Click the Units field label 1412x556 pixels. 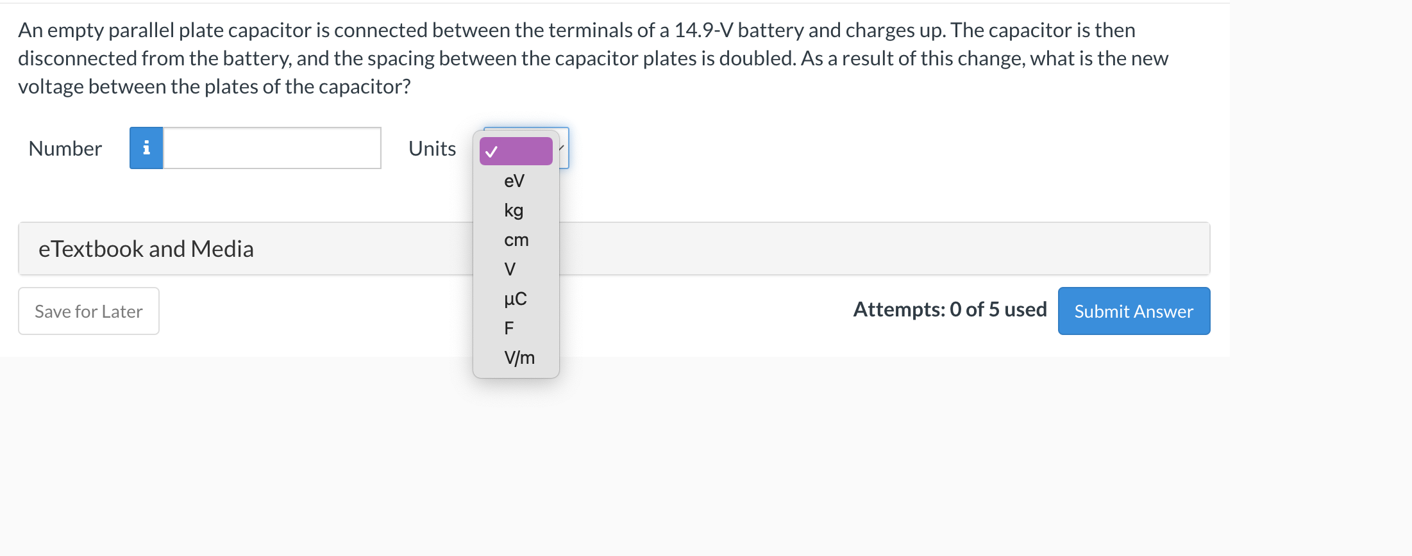[432, 148]
